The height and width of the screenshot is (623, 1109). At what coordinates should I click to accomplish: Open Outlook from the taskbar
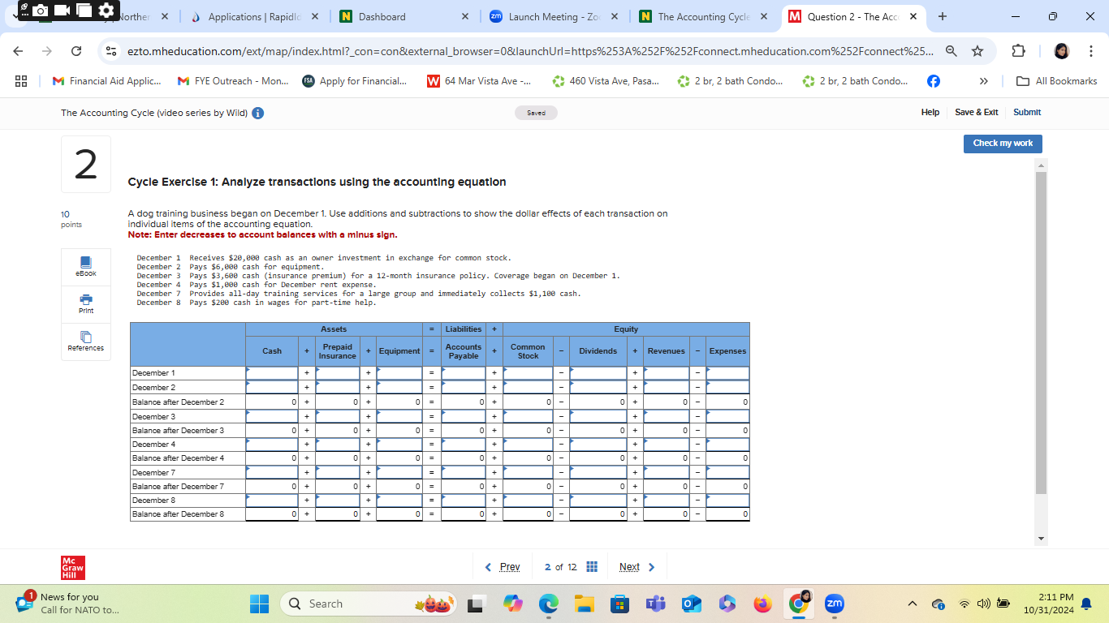point(691,604)
